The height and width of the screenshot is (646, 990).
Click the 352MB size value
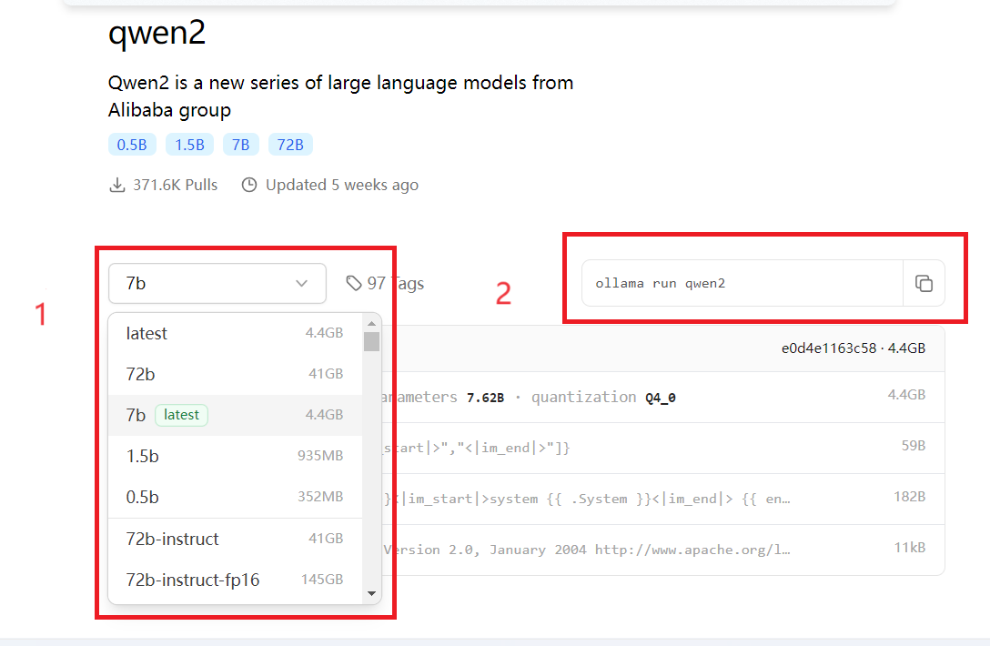pyautogui.click(x=320, y=497)
